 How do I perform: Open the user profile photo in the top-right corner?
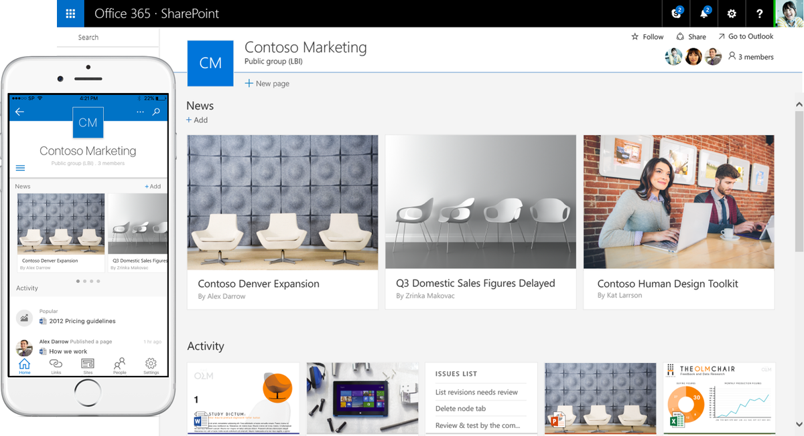point(789,13)
